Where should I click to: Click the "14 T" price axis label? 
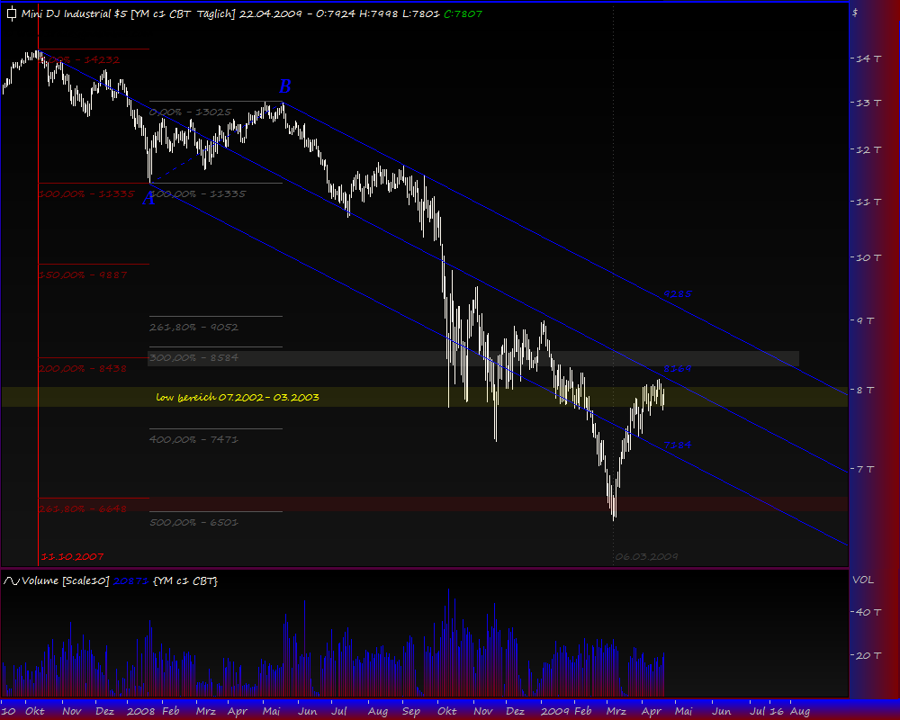[869, 58]
